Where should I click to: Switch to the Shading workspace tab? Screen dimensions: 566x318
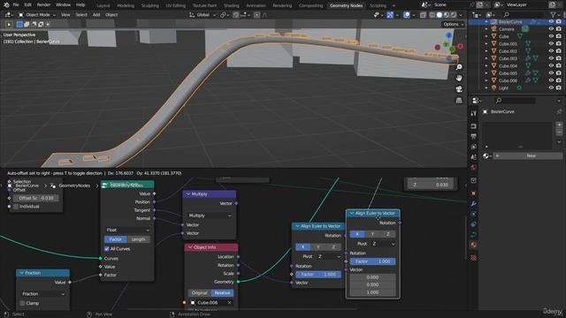coord(232,6)
